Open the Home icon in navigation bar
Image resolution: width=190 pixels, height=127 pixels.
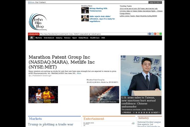tap(31, 38)
